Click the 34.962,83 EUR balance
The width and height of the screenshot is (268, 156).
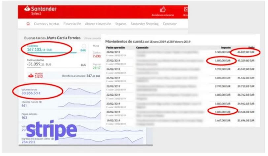tap(246, 104)
